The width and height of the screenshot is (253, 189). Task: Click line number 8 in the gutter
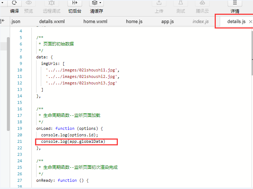[x=21, y=57]
